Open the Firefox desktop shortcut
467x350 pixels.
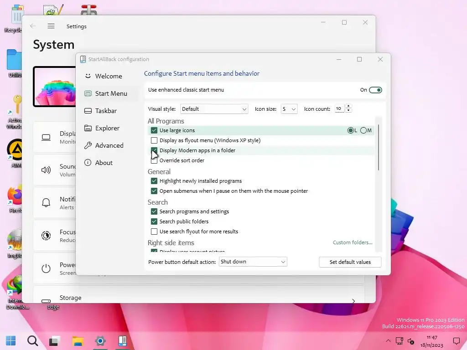point(15,199)
